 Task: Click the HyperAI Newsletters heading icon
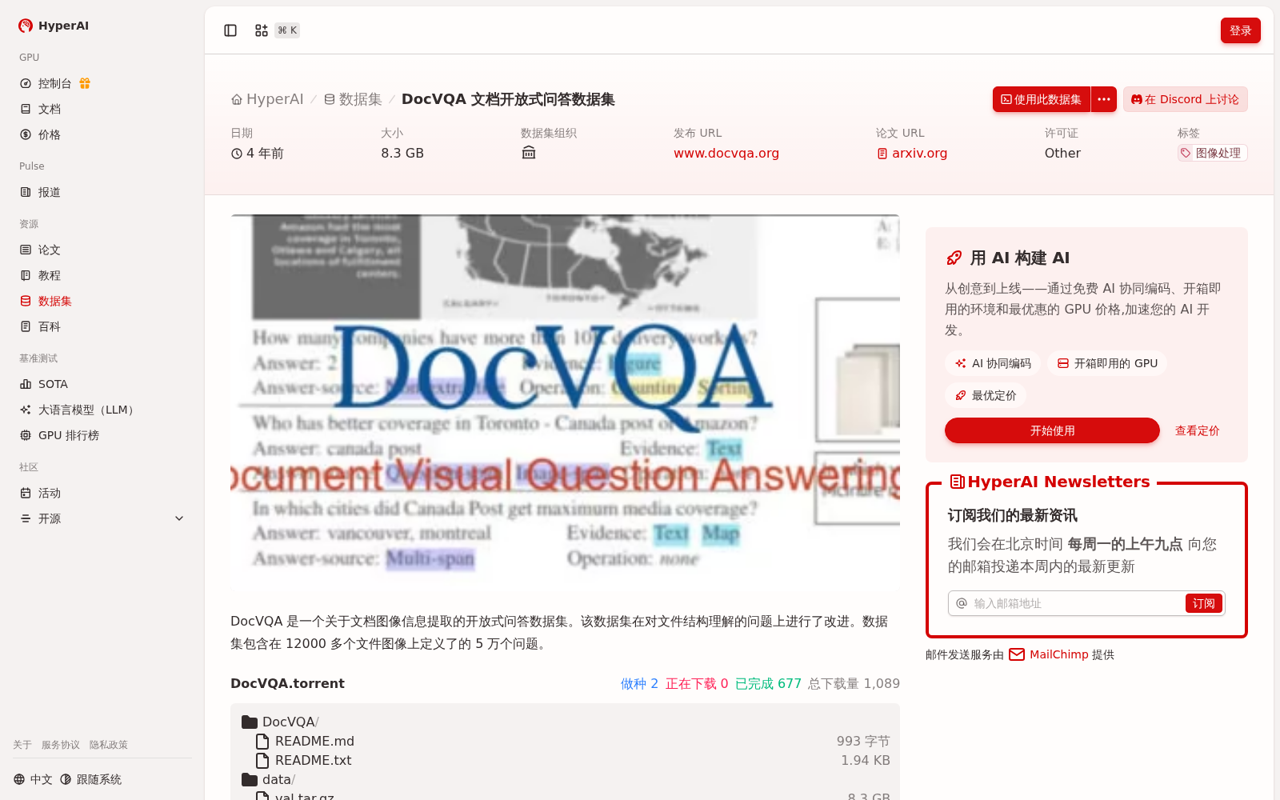957,482
